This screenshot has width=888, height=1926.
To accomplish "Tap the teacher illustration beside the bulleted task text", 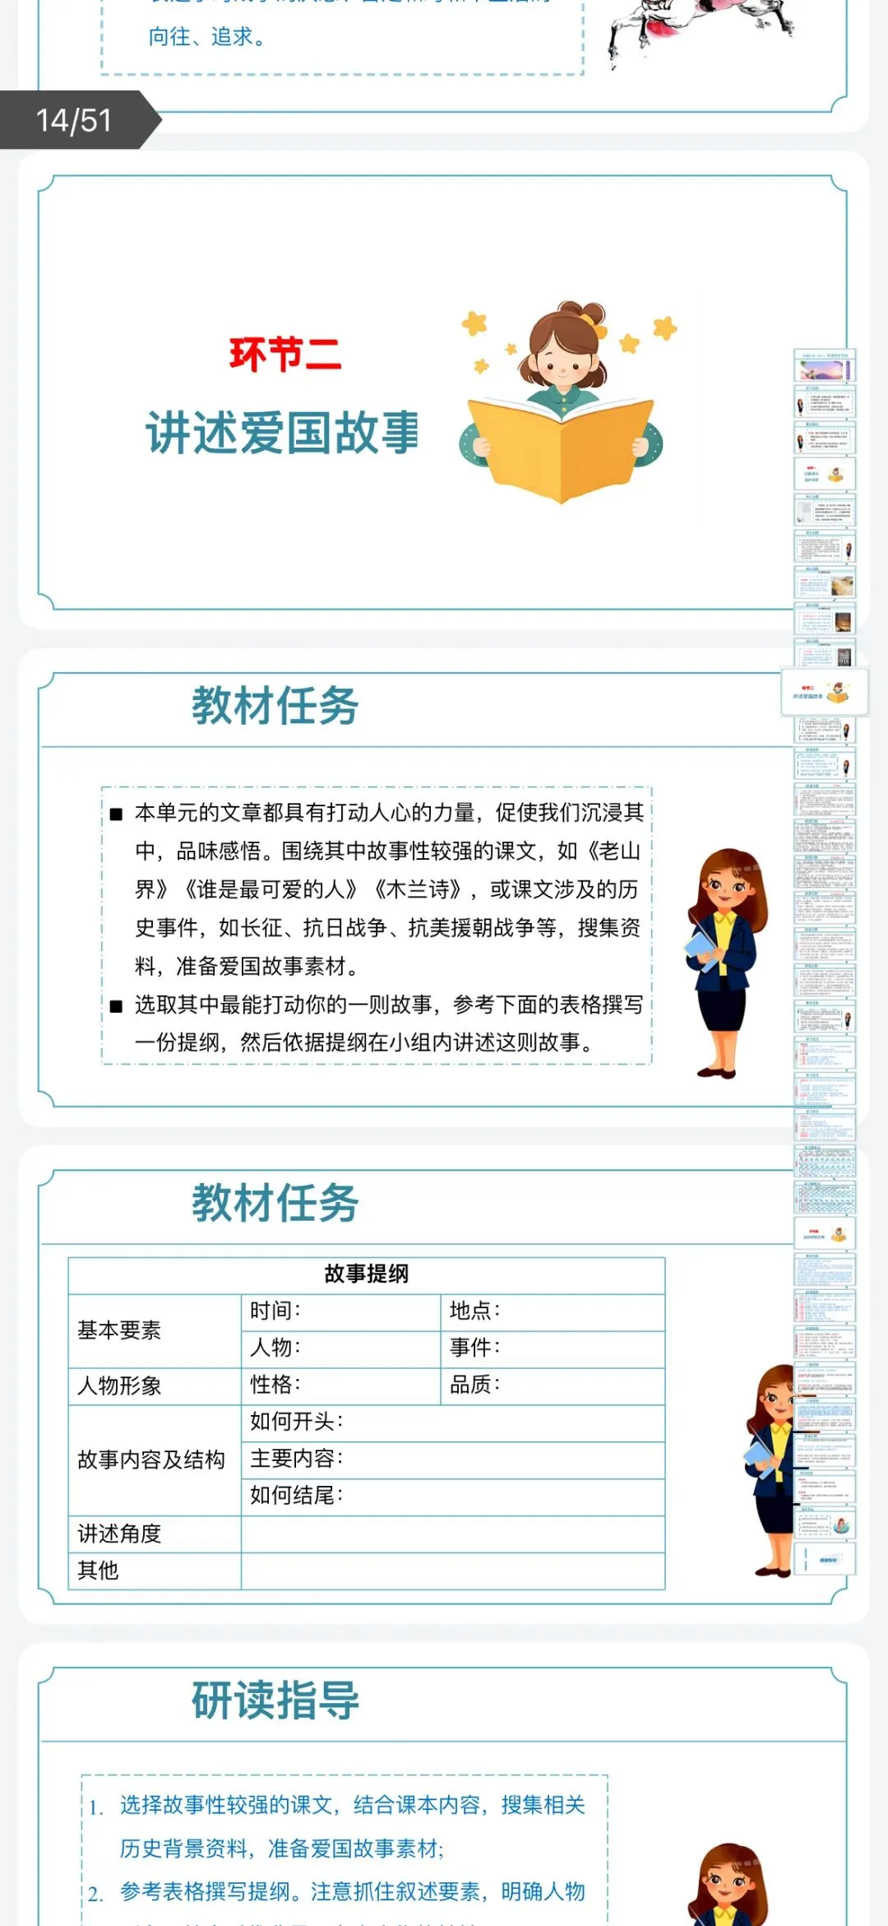I will tap(727, 963).
